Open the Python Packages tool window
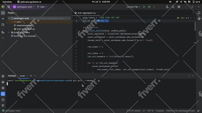 [3, 82]
